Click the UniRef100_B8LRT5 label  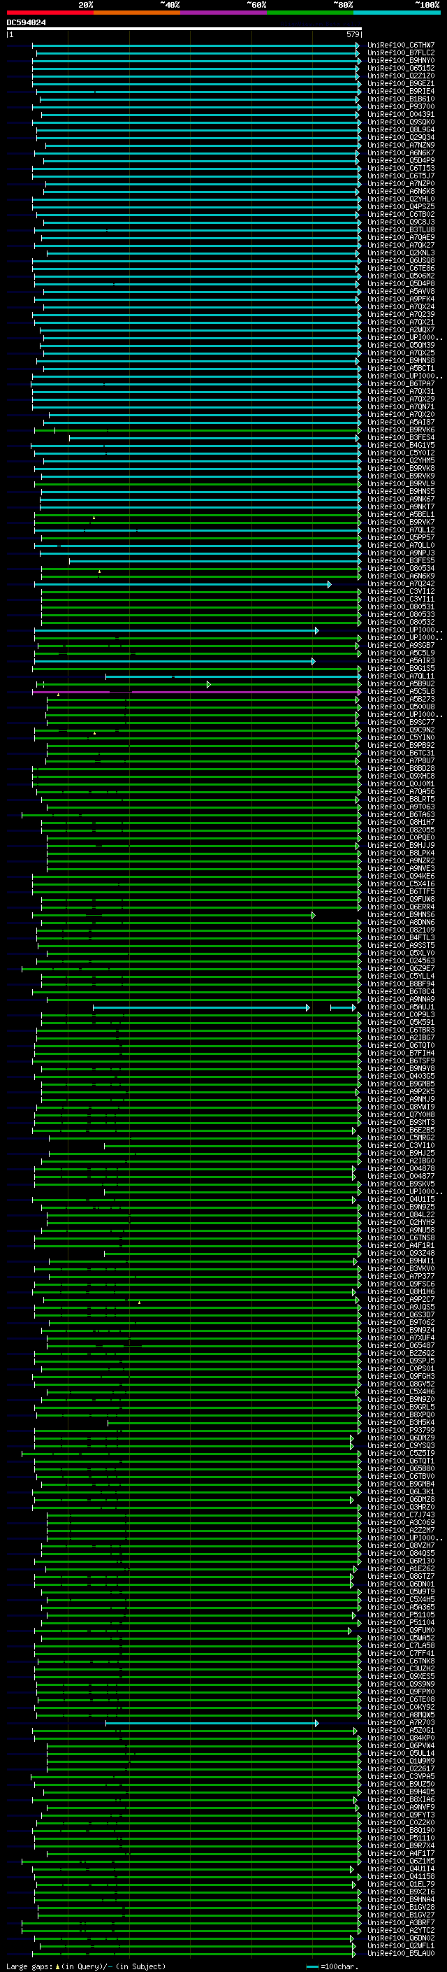(400, 799)
